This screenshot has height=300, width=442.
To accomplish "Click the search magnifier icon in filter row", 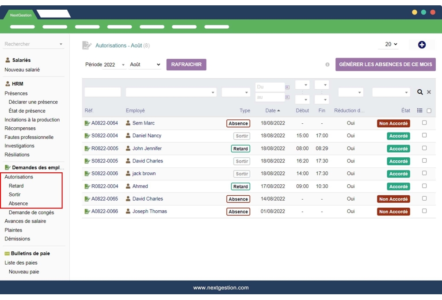I will 419,92.
